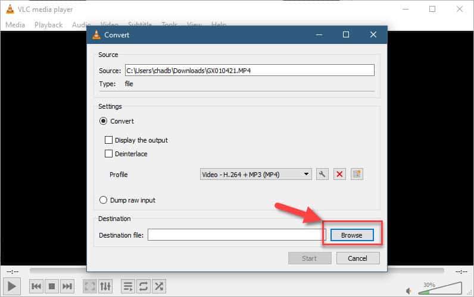The image size is (474, 297).
Task: Maximize the VLC media player main window
Action: 432,9
